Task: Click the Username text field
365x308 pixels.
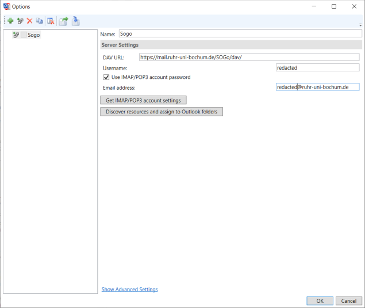Action: 317,67
